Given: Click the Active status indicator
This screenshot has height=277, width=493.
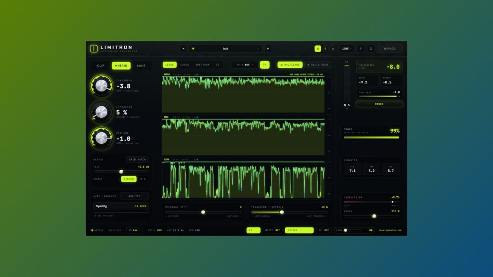Looking at the screenshot, I should tap(97, 230).
